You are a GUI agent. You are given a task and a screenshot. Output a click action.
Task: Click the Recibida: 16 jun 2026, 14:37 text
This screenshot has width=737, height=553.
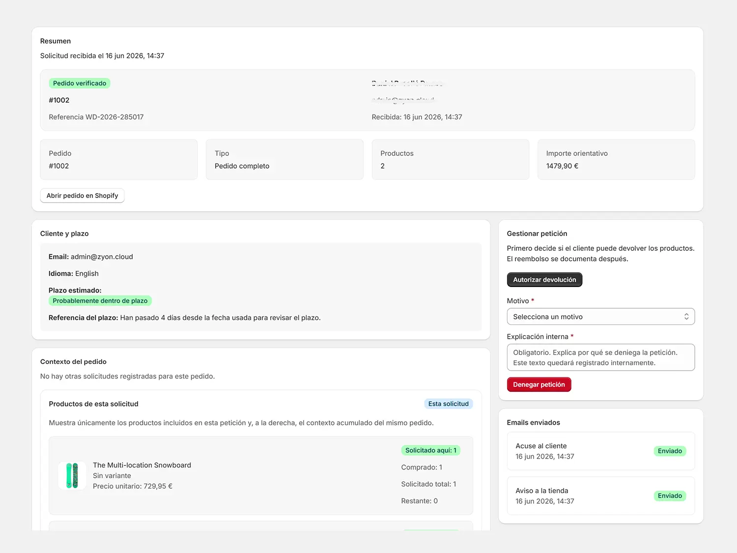[x=417, y=117]
